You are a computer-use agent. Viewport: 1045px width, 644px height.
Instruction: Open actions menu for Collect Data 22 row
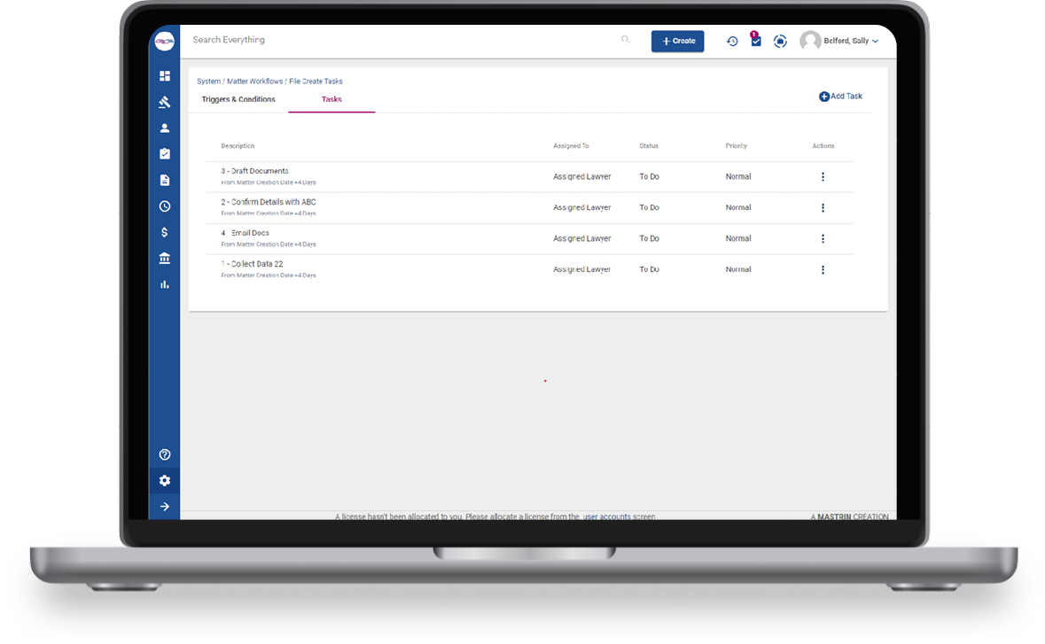point(823,269)
